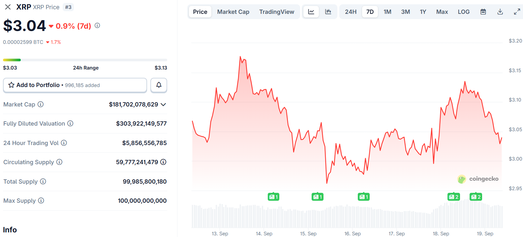Click the 100,000,000,000 max supply value
Viewport: 523px width, 237px height.
(142, 201)
